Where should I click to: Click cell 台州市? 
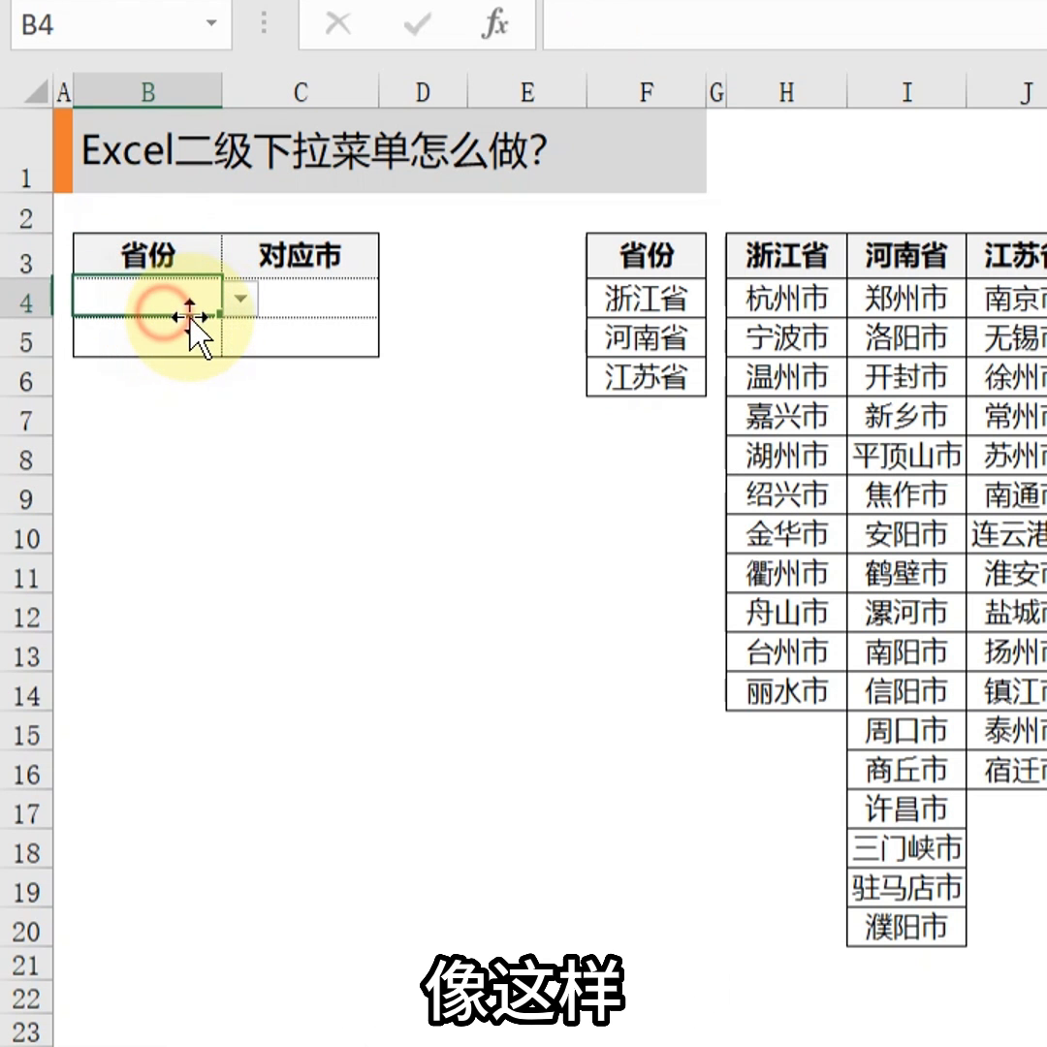[786, 651]
